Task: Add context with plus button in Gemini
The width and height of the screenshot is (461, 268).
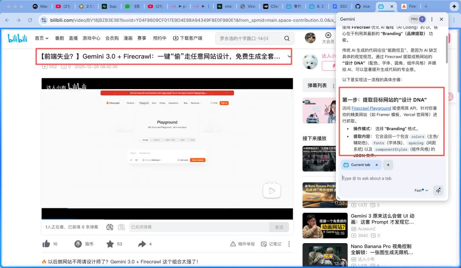Action: (x=388, y=165)
